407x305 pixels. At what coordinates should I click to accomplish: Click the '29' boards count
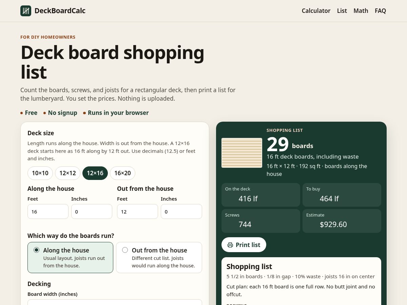[x=277, y=144]
